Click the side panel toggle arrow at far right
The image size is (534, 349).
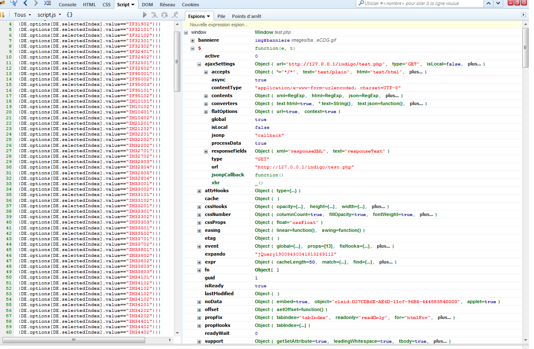pos(524,15)
